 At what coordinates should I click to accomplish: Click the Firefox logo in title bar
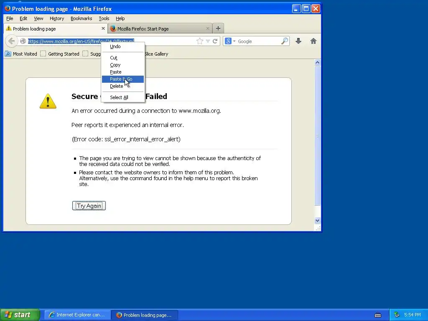[8, 8]
